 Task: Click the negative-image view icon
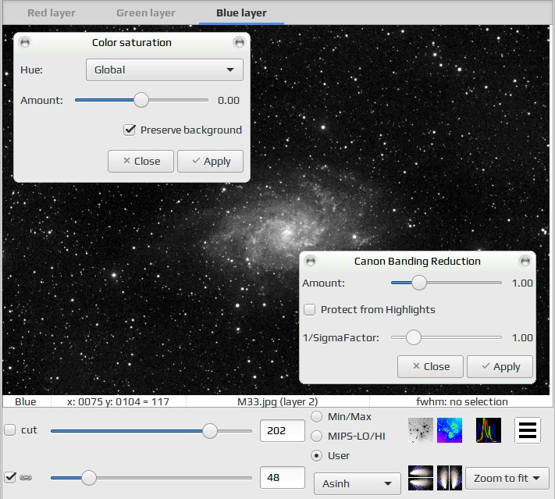(421, 430)
